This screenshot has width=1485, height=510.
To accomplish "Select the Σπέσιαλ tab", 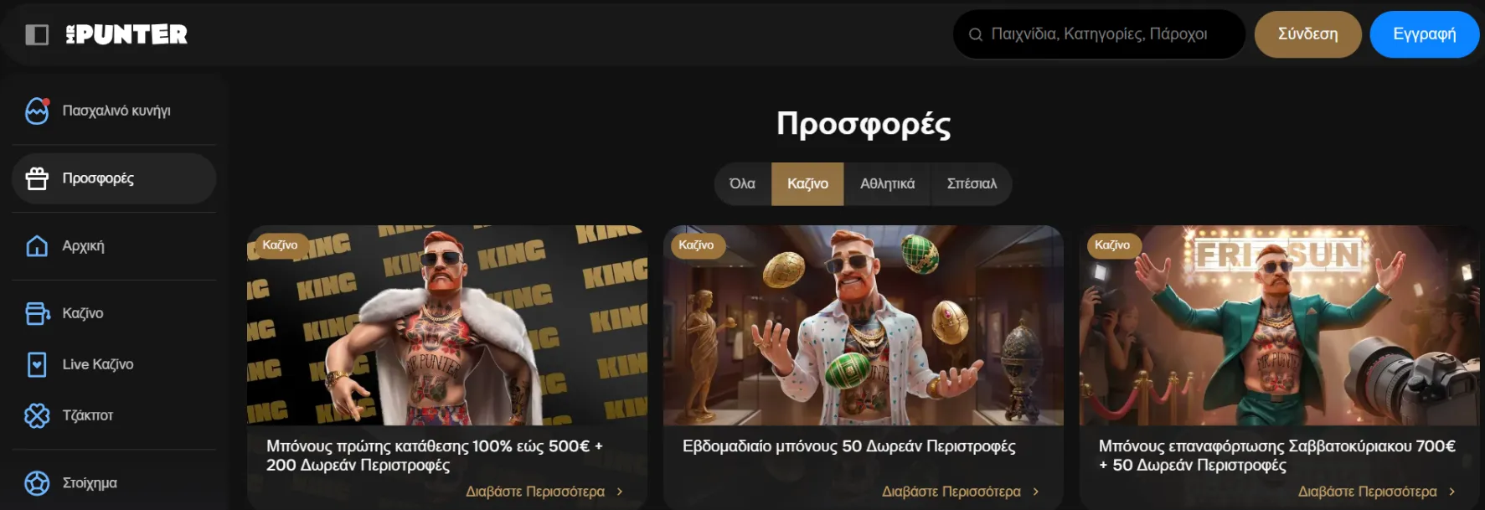I will (972, 183).
